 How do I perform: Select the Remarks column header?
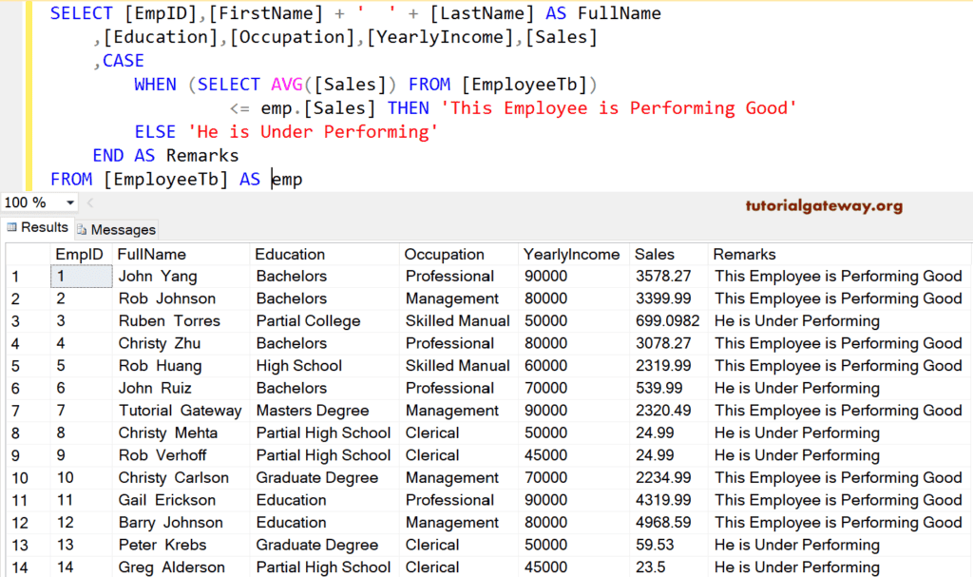744,254
